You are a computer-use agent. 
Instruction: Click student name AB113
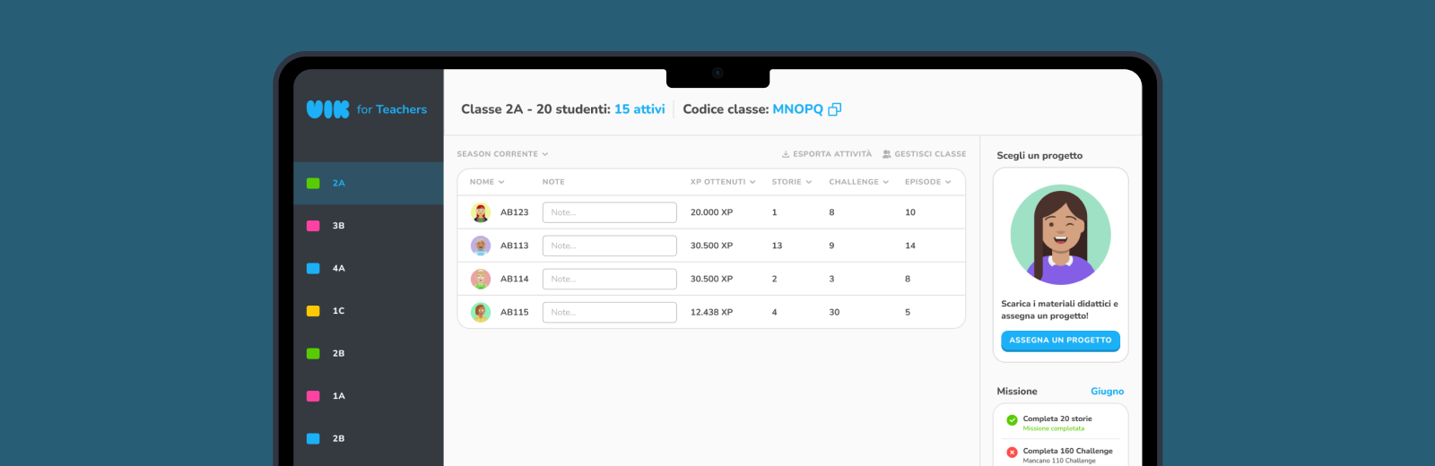coord(515,246)
